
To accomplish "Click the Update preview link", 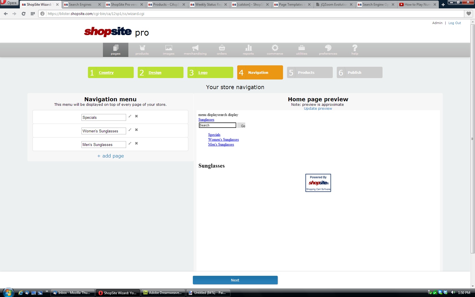I will tap(318, 109).
